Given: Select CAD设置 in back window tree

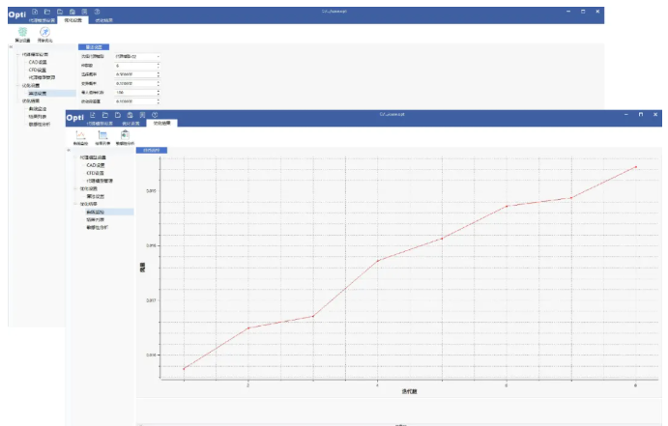Looking at the screenshot, I should click(x=38, y=62).
